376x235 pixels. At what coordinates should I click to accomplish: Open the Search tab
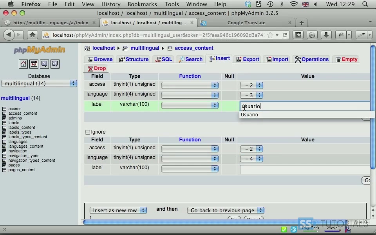[191, 59]
